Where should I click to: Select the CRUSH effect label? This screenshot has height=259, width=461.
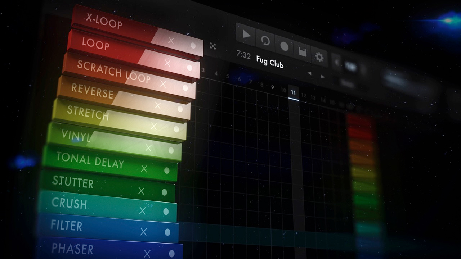pyautogui.click(x=69, y=203)
